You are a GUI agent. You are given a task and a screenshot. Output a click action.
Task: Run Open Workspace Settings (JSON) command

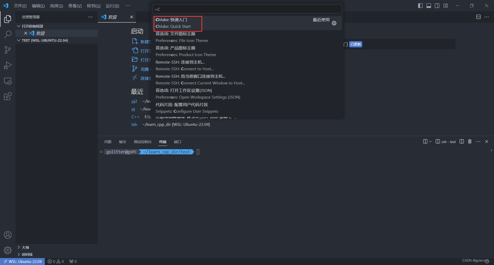coord(248,94)
